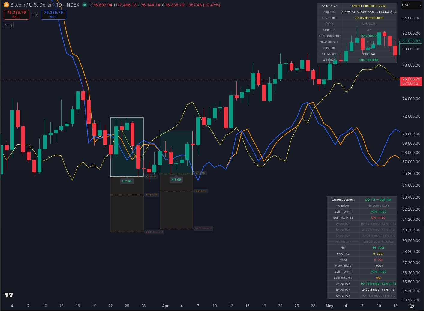424x311 pixels.
Task: Click the '2/3 levels reclaimed' cell
Action: (369, 18)
